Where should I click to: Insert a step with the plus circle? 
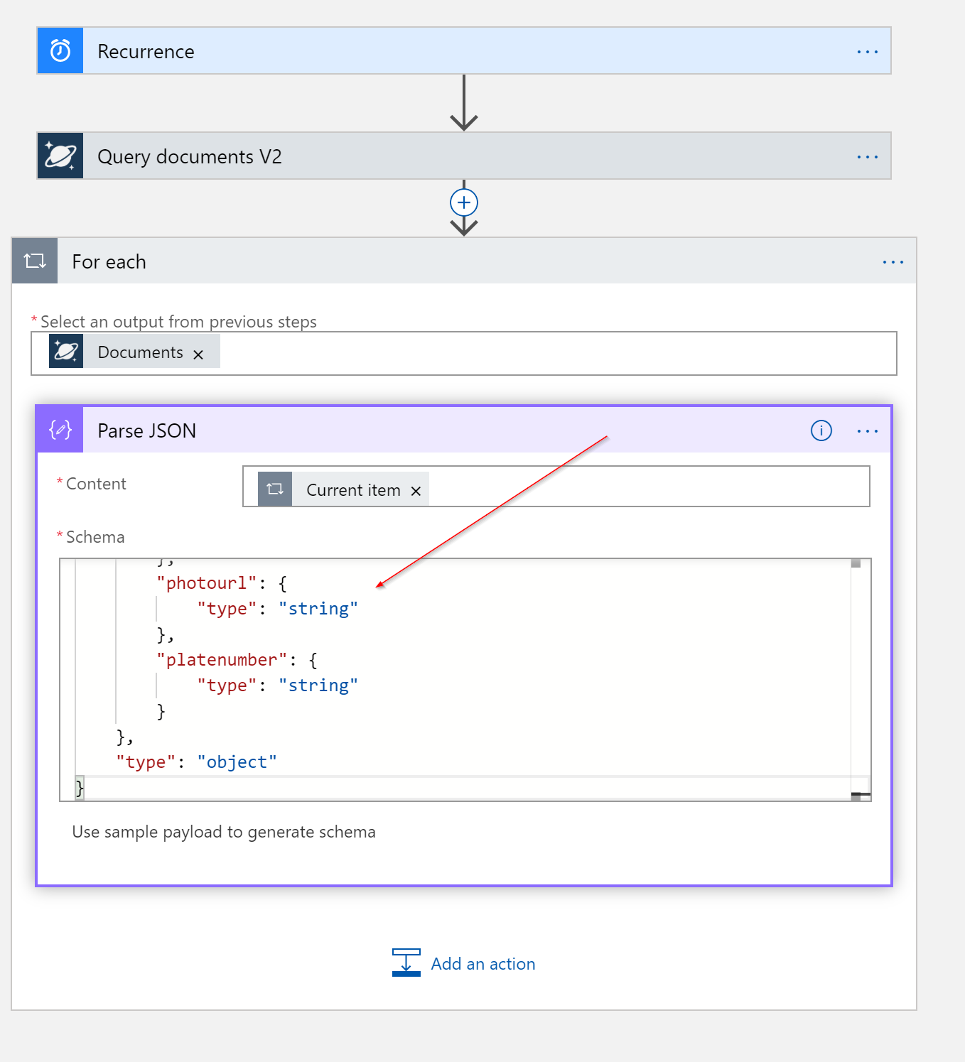pos(464,203)
